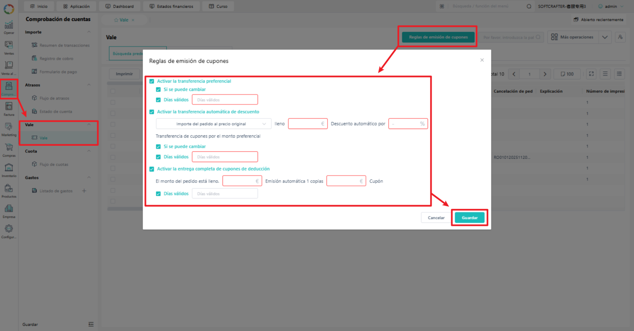Open the Importe del pedido dropdown
This screenshot has height=331, width=634.
(214, 124)
